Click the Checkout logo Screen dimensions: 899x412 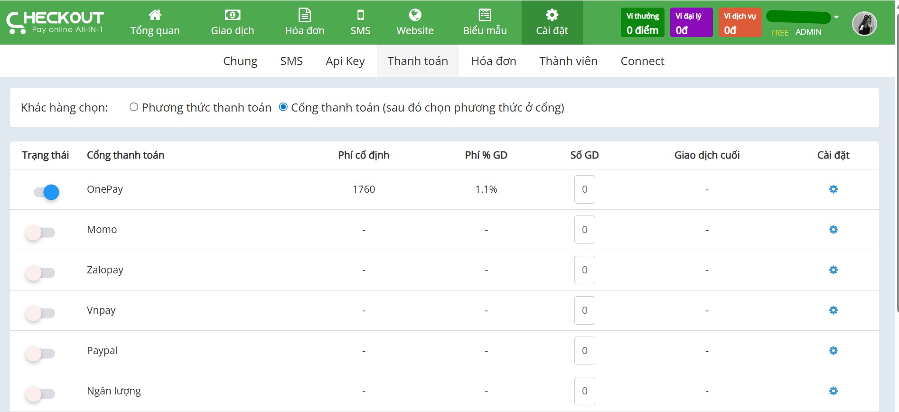coord(55,22)
